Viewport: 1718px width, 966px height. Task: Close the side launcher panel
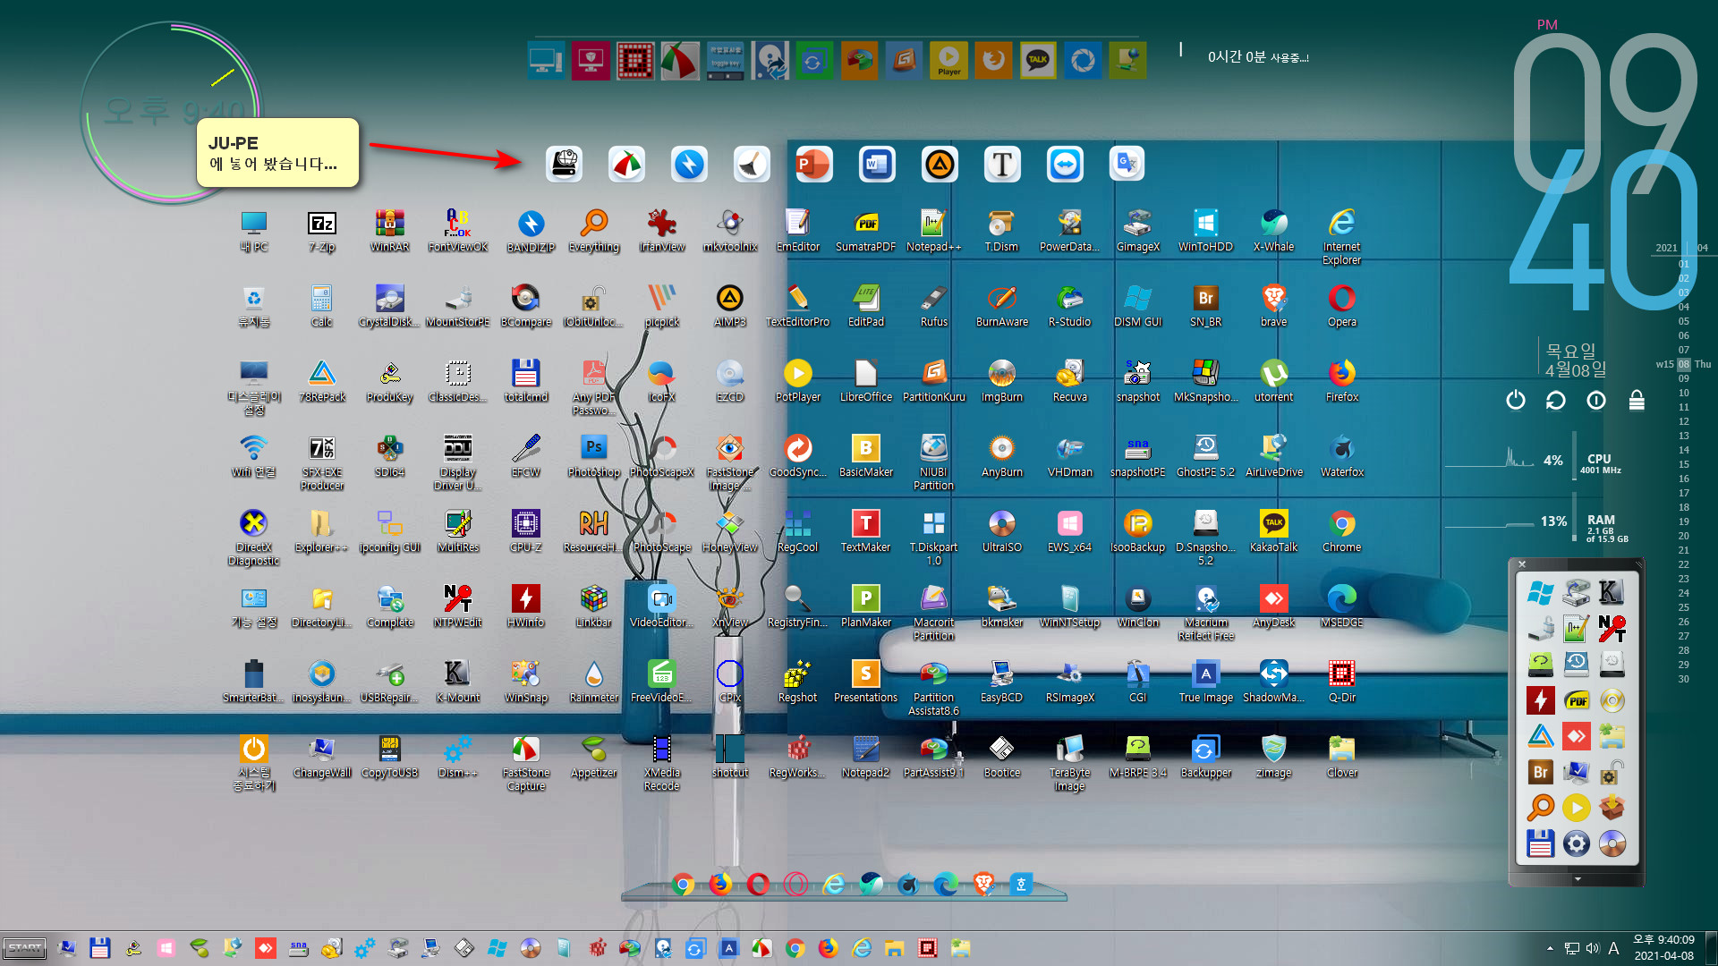click(1522, 564)
